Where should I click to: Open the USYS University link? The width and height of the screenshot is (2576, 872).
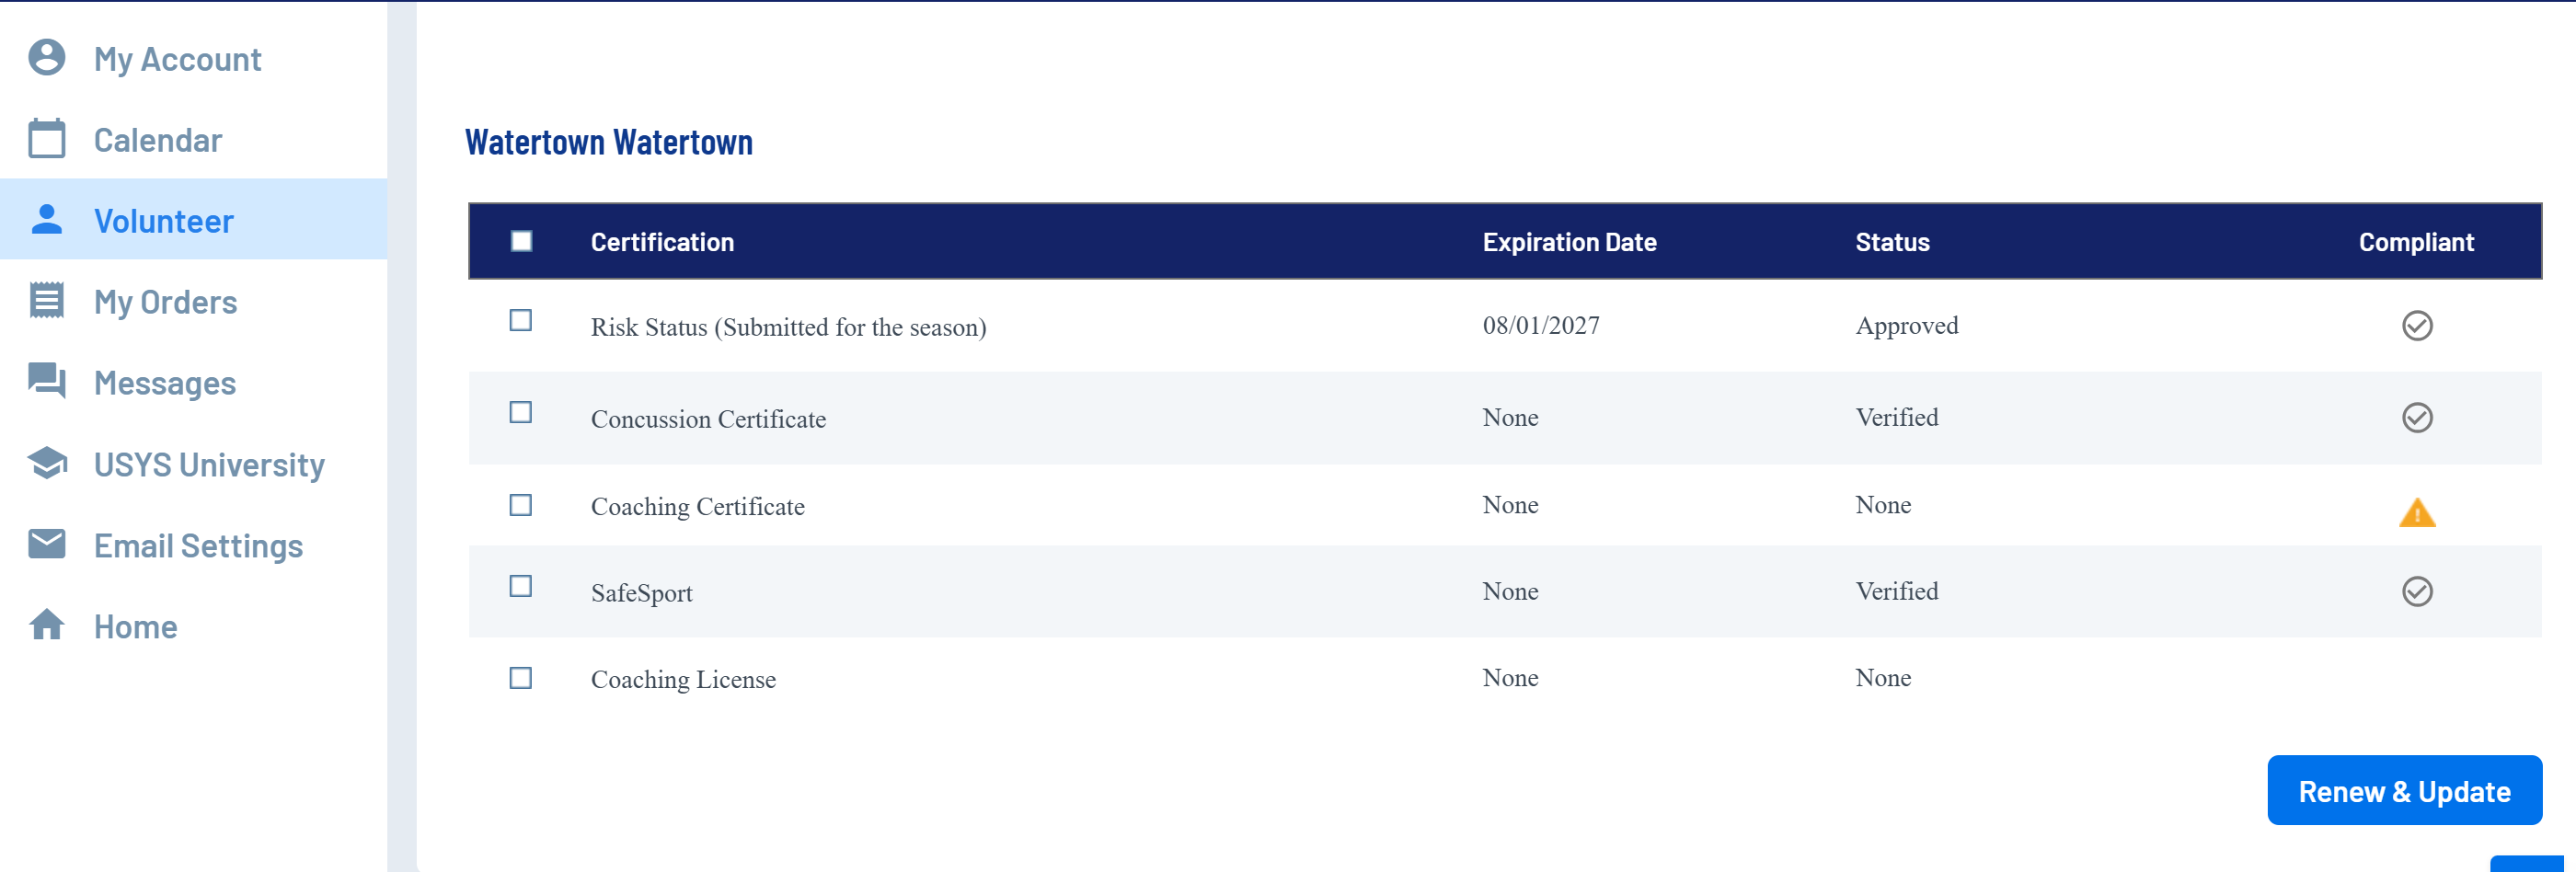pyautogui.click(x=209, y=465)
